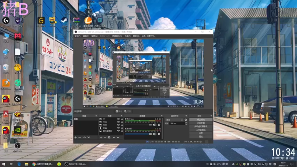Open the 帮助(H) menu
297x167 pixels.
point(136,36)
